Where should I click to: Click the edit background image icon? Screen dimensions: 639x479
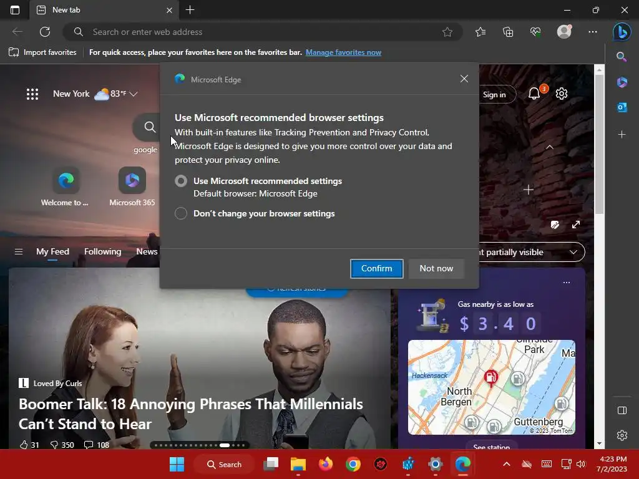pyautogui.click(x=555, y=225)
